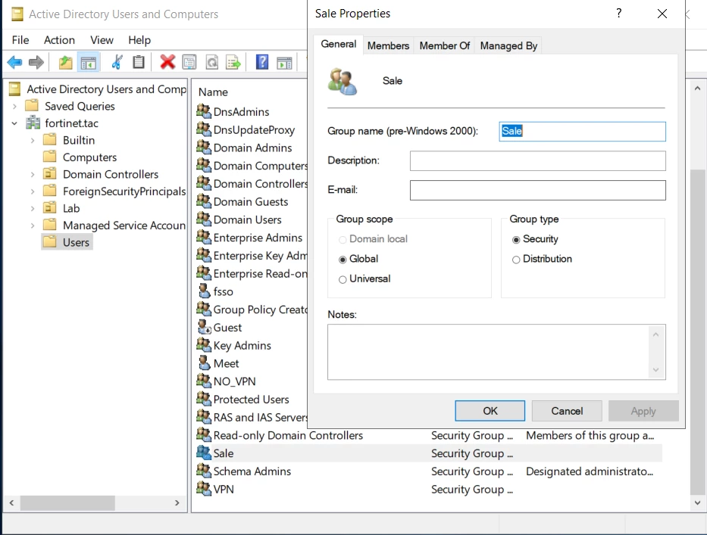Click the Name column header
The height and width of the screenshot is (535, 707).
(x=213, y=92)
